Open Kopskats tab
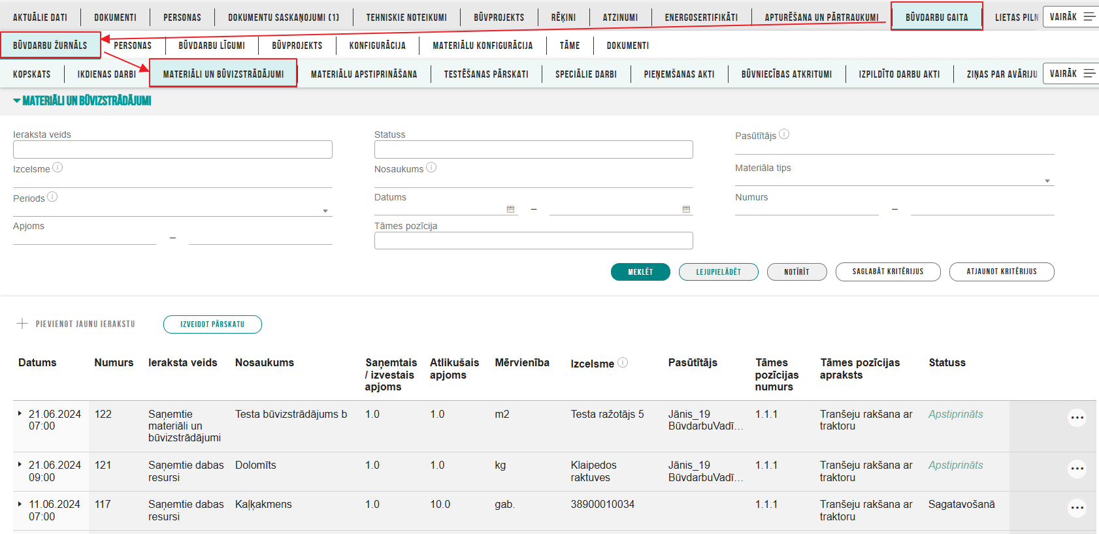The width and height of the screenshot is (1099, 534). pyautogui.click(x=32, y=74)
